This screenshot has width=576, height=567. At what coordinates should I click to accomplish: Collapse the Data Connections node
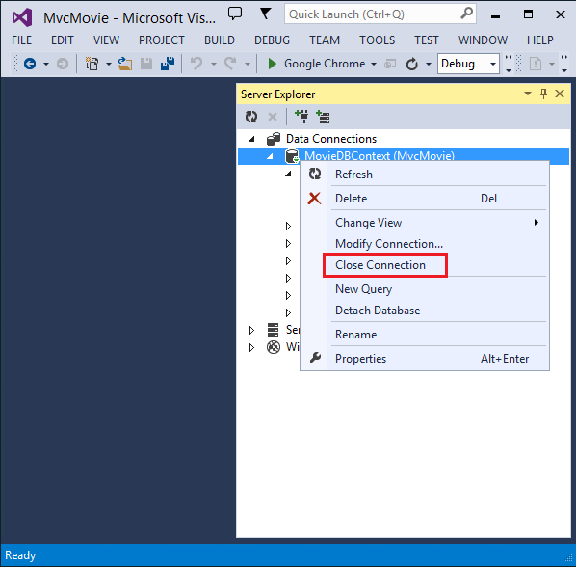click(x=251, y=139)
